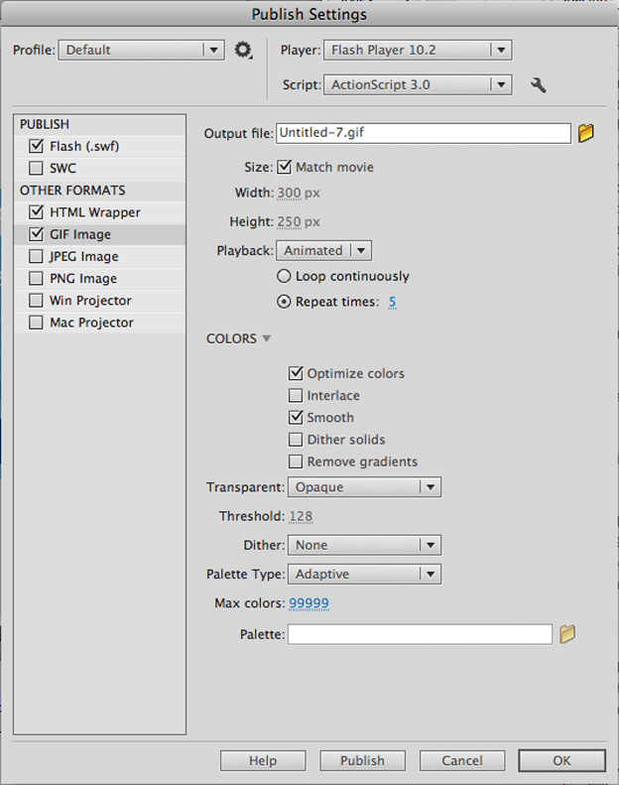This screenshot has height=785, width=619.
Task: Select Loop continuously radio button
Action: [285, 277]
